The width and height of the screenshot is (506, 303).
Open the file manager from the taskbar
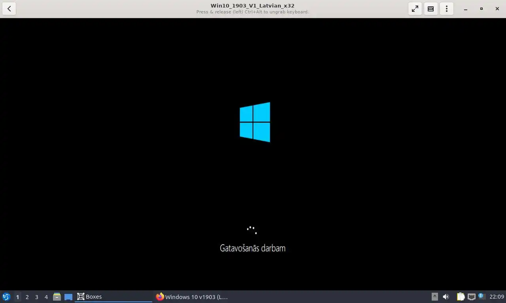click(57, 297)
